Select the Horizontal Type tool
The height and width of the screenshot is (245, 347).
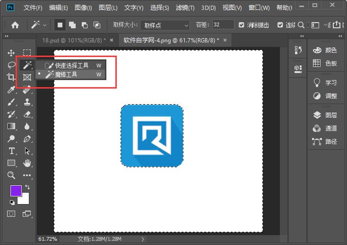click(x=11, y=151)
